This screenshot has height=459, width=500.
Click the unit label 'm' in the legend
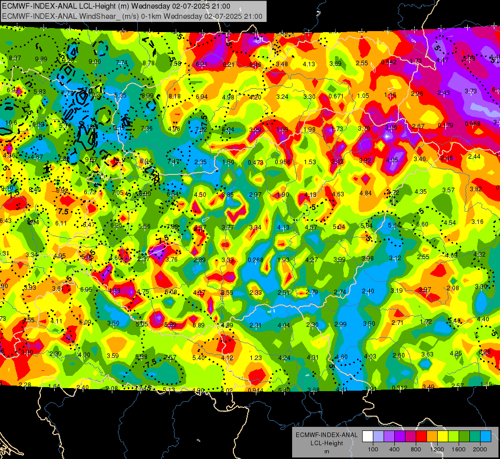tap(326, 452)
